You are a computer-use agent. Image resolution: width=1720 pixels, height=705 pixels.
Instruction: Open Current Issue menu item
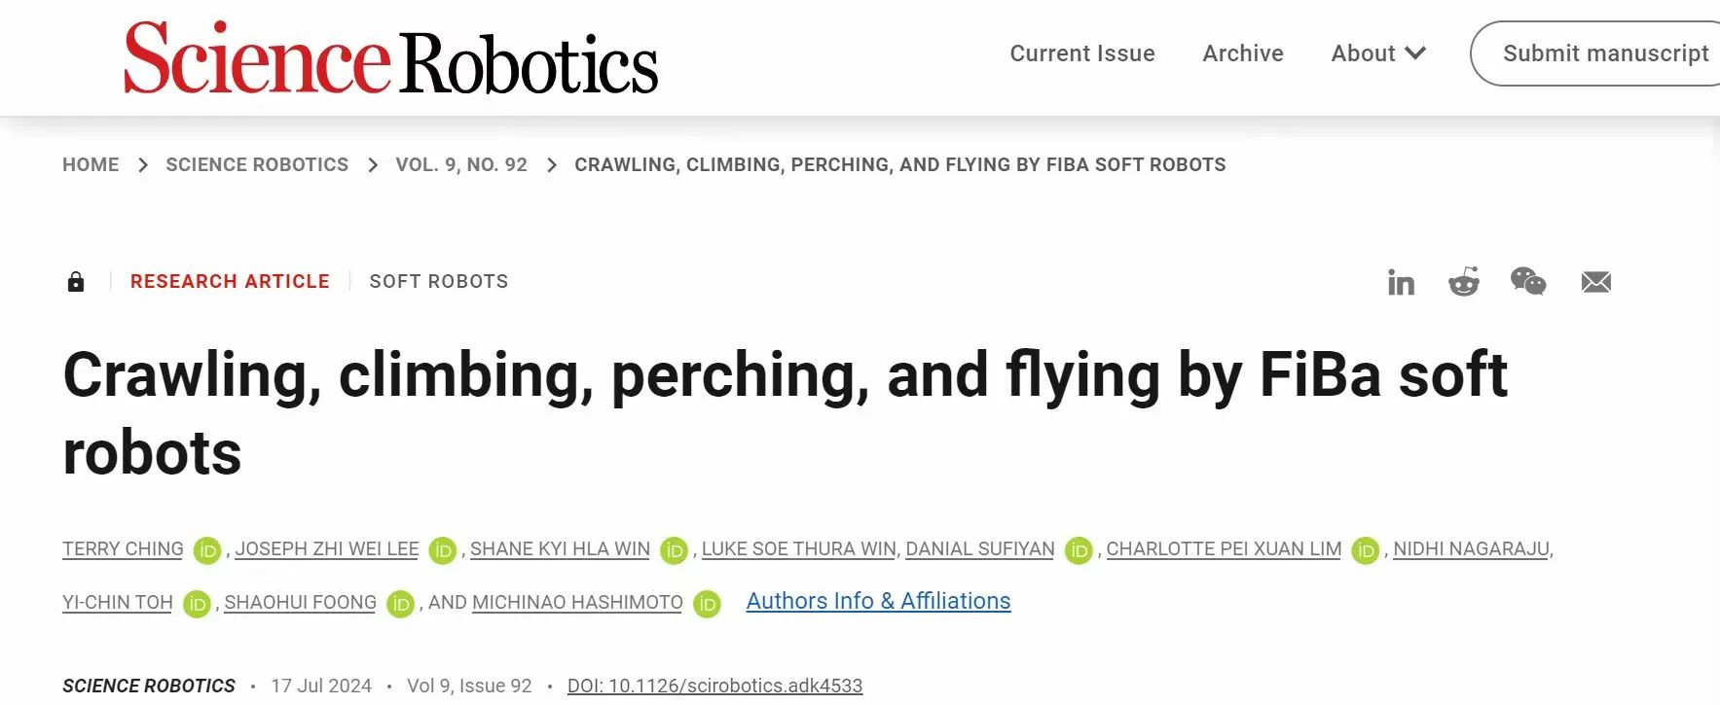point(1081,53)
